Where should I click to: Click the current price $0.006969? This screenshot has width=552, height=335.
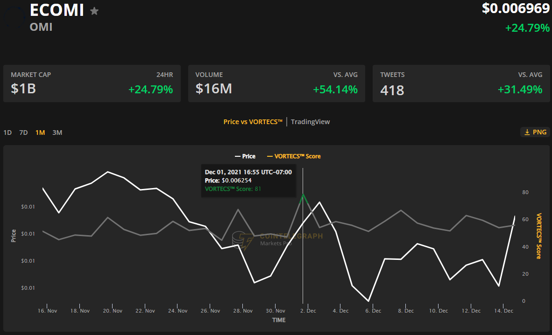(x=516, y=8)
